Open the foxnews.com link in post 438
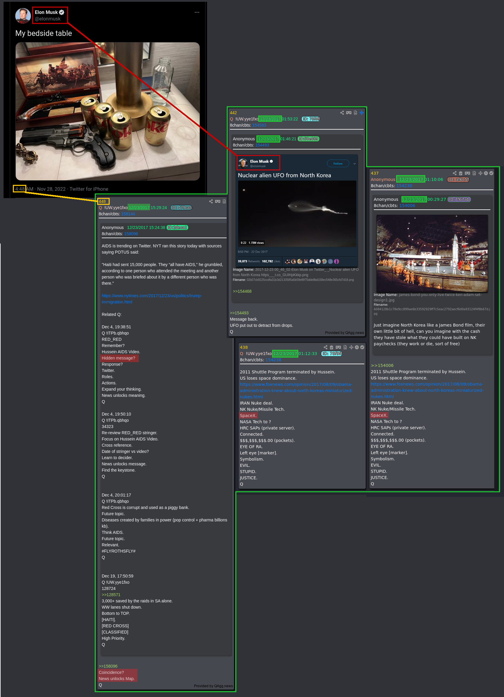 pyautogui.click(x=296, y=391)
